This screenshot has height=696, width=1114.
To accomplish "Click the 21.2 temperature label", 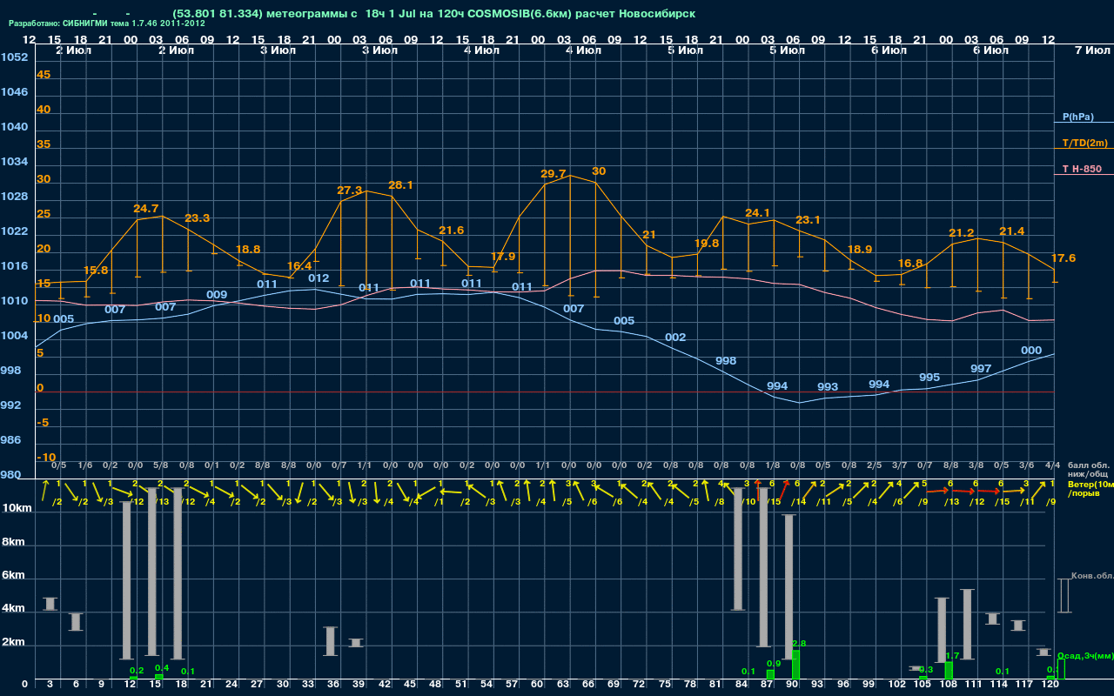I will point(962,233).
